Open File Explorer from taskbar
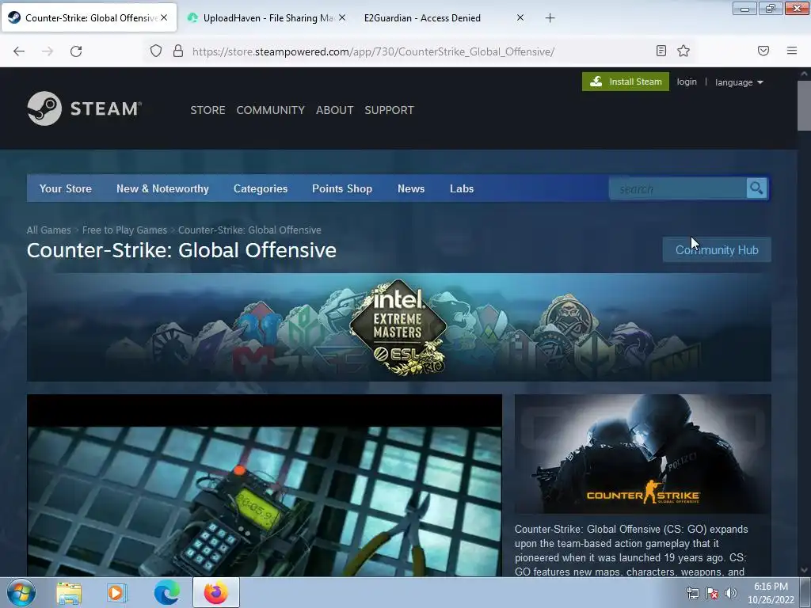This screenshot has height=608, width=811. point(69,592)
